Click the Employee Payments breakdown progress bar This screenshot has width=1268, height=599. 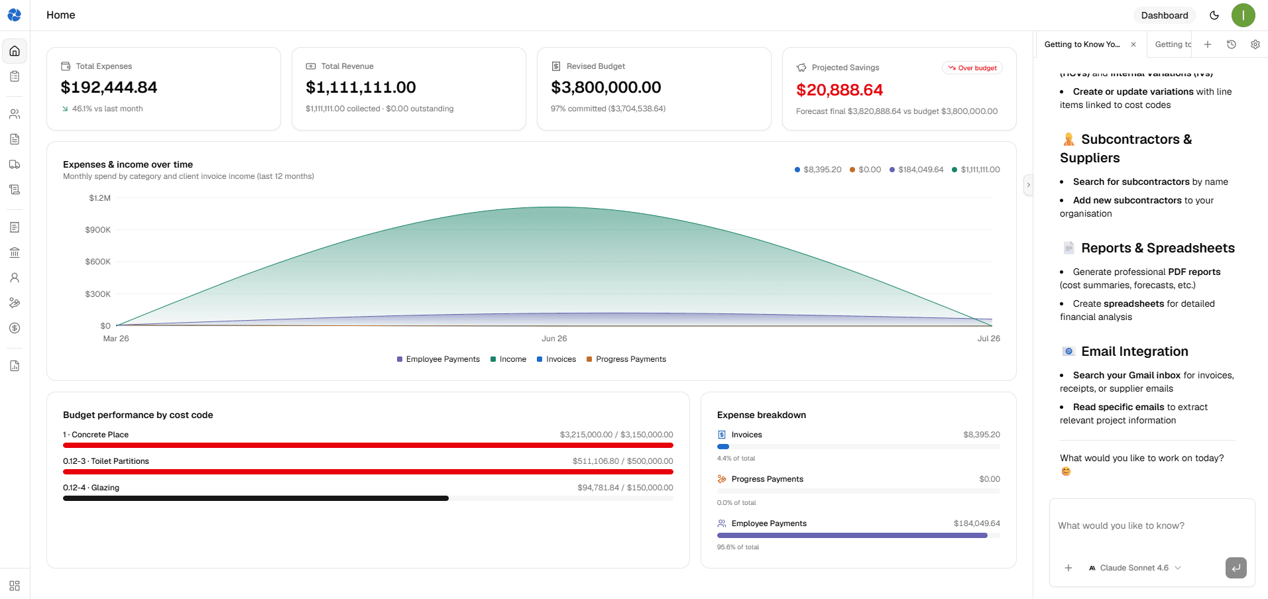(858, 535)
